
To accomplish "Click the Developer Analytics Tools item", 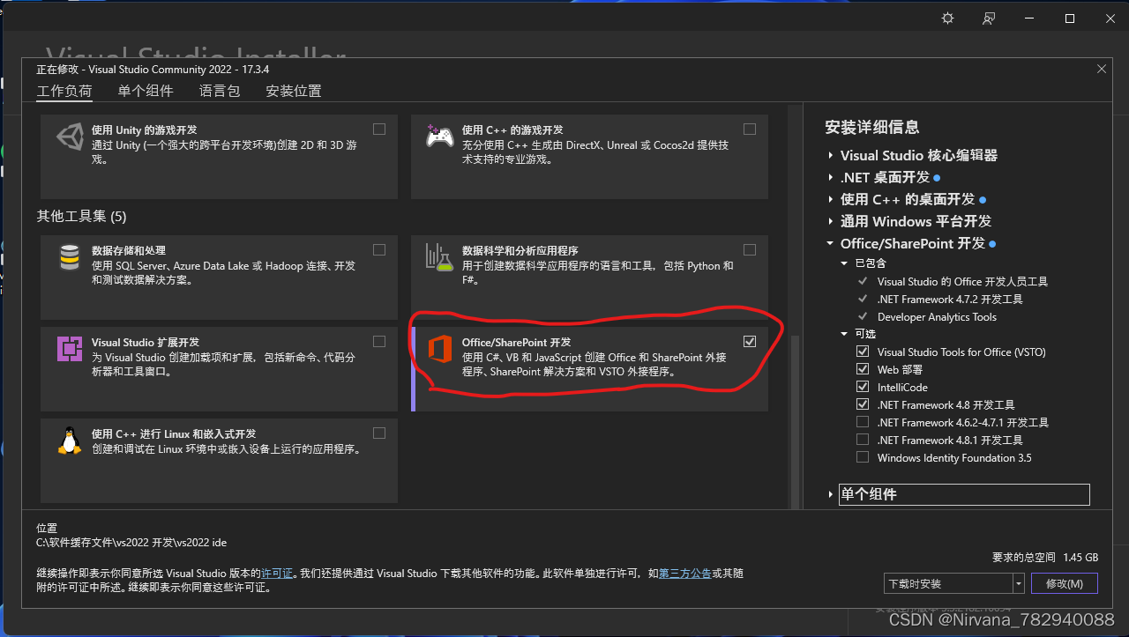I will pos(937,316).
